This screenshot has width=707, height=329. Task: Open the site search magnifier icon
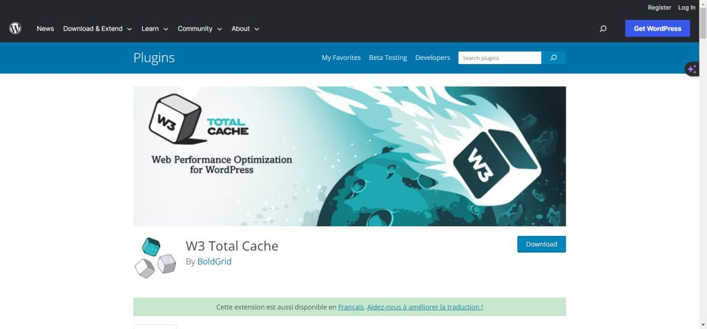pos(603,29)
